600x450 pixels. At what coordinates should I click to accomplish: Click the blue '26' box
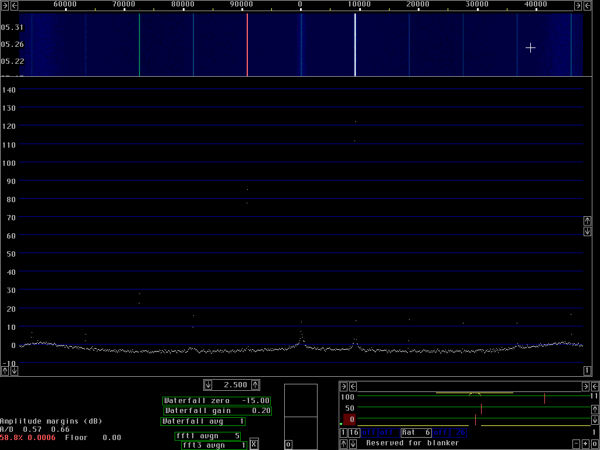pyautogui.click(x=458, y=433)
